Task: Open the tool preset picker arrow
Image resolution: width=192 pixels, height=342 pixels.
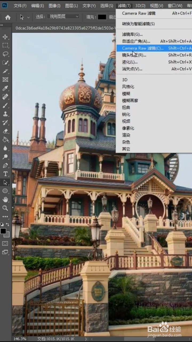Action: click(29, 17)
